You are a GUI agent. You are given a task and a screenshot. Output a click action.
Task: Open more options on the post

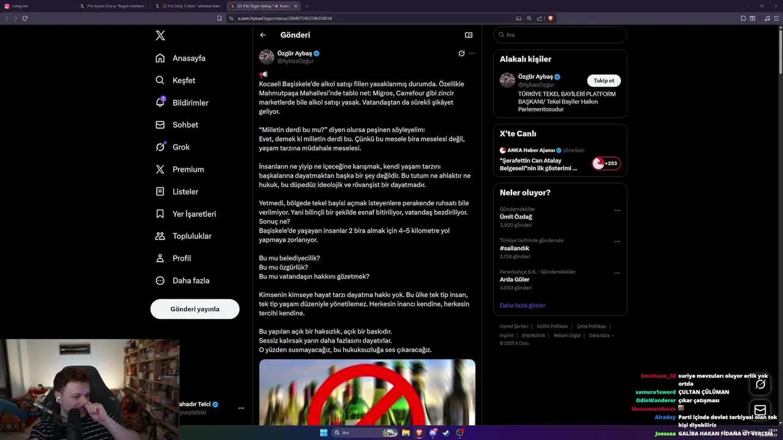pos(472,53)
